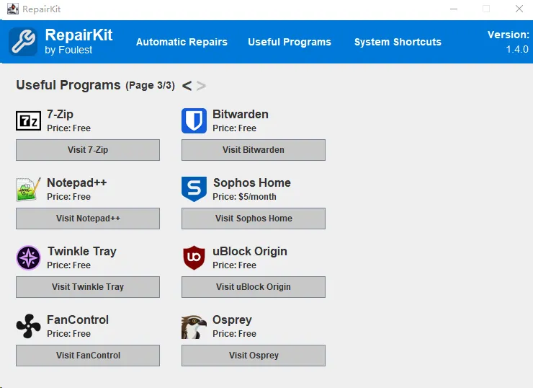Viewport: 533px width, 388px height.
Task: Switch to the Useful Programs tab
Action: 290,42
